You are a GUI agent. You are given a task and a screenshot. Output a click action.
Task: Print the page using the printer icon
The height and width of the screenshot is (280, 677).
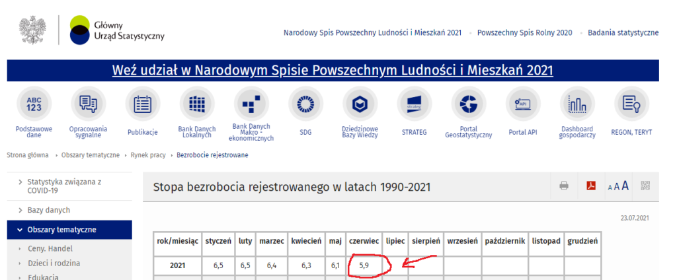[564, 186]
